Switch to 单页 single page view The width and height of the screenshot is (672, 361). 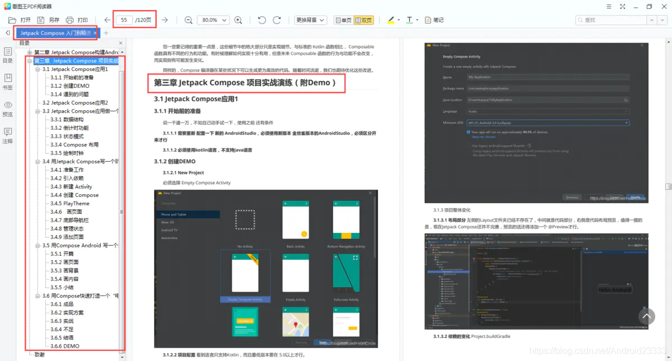[x=343, y=20]
